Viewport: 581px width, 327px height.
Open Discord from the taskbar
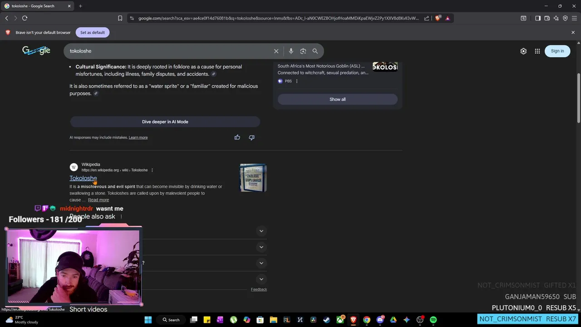(x=380, y=320)
